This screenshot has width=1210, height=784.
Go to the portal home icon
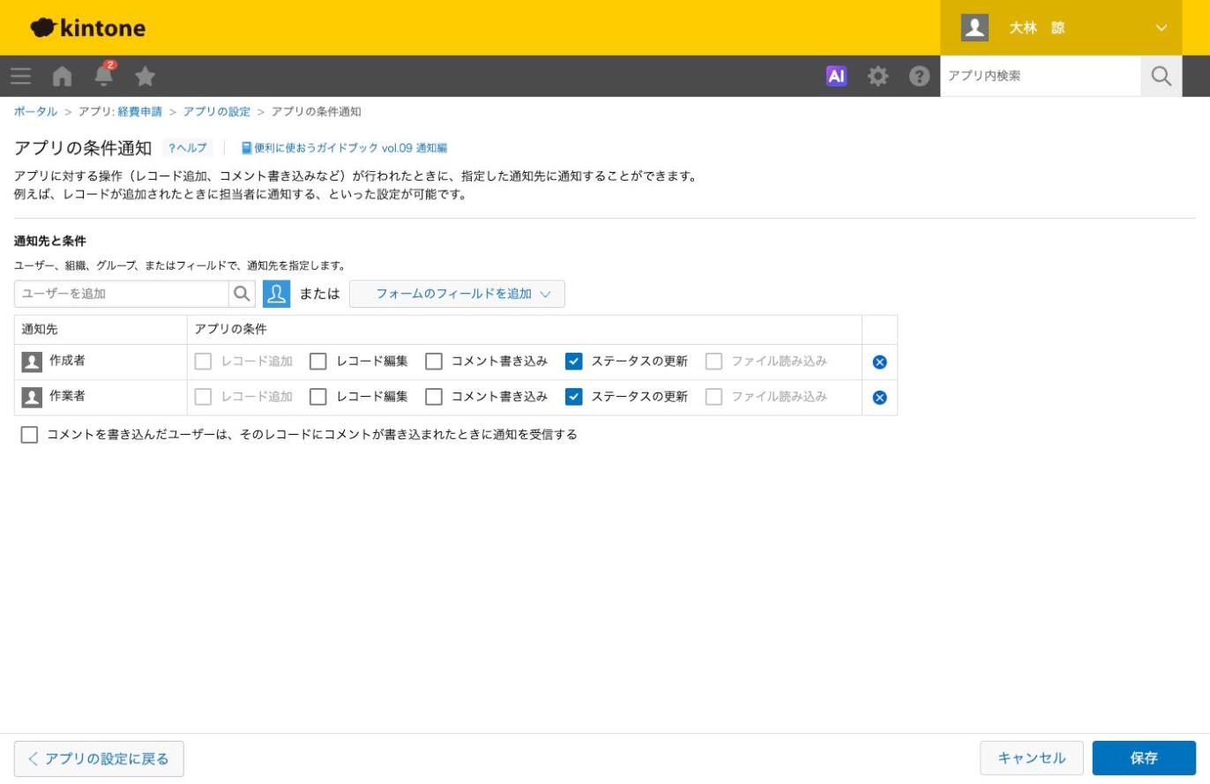[62, 76]
